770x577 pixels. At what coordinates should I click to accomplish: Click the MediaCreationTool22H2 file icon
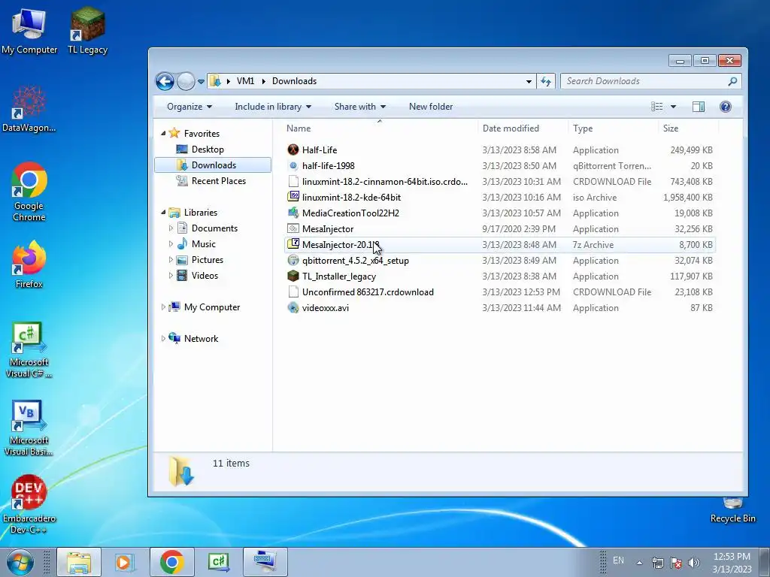(293, 213)
